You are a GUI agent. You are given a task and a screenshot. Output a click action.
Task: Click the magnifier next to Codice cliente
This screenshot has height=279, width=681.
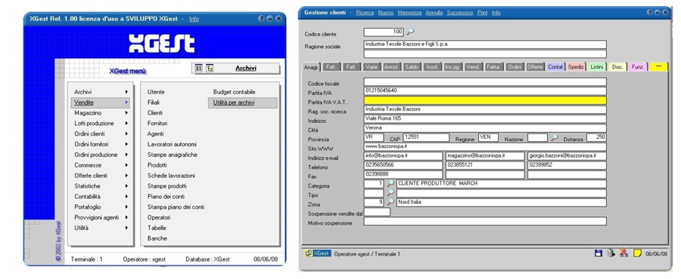point(410,32)
